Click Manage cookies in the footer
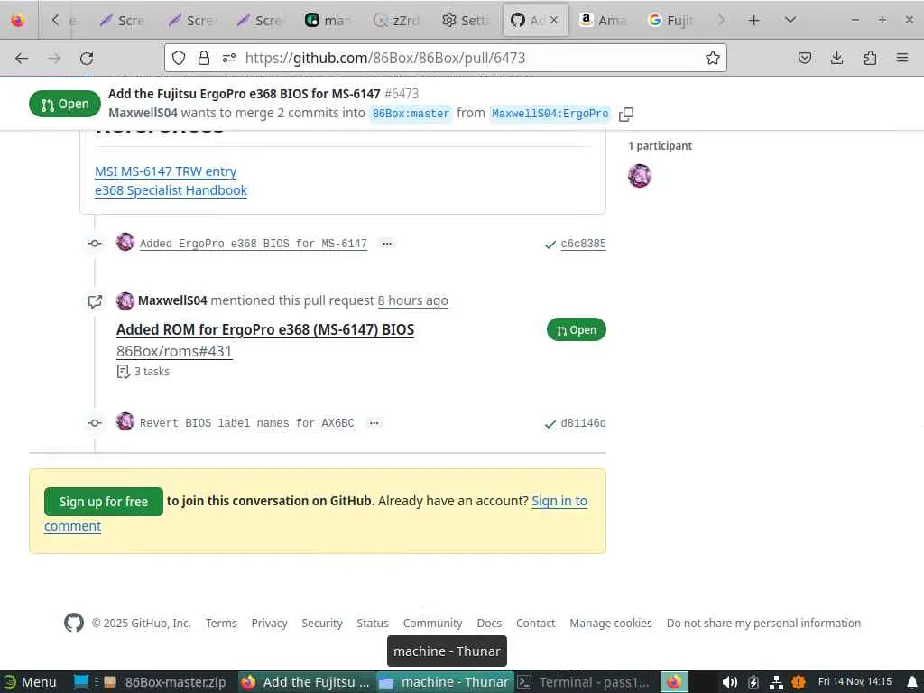 (611, 623)
